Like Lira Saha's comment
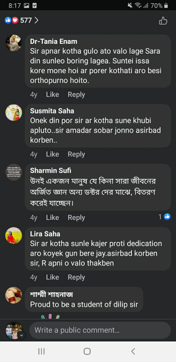Viewport: 176px width, 362px height. 52,277
